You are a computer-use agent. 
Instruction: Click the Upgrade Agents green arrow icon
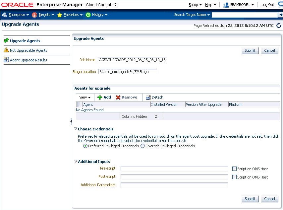6,40
